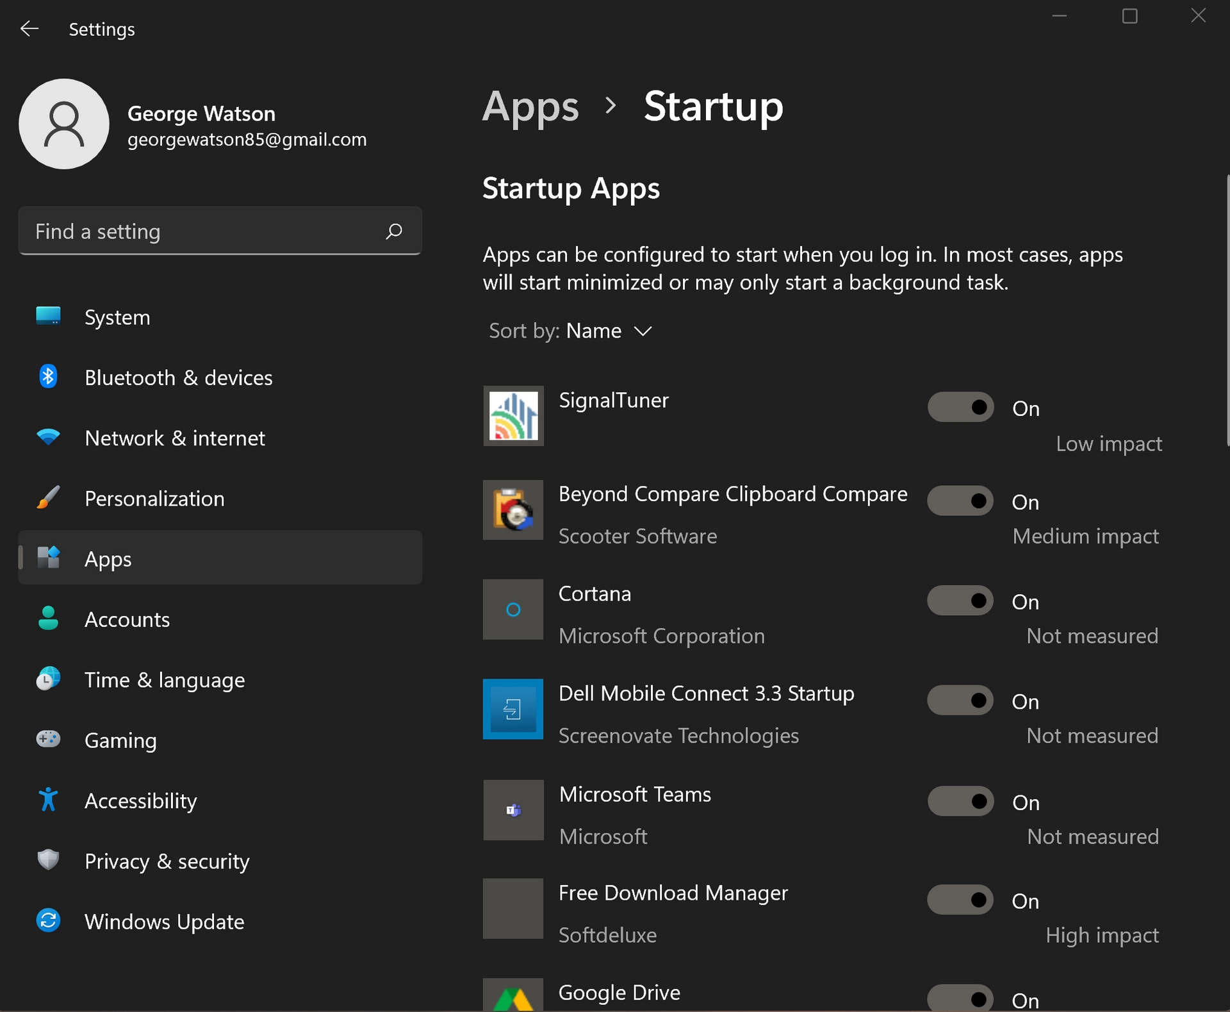
Task: Toggle Google Drive startup switch
Action: coord(961,999)
